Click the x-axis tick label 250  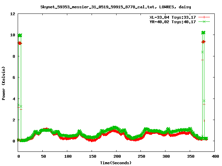[142, 156]
